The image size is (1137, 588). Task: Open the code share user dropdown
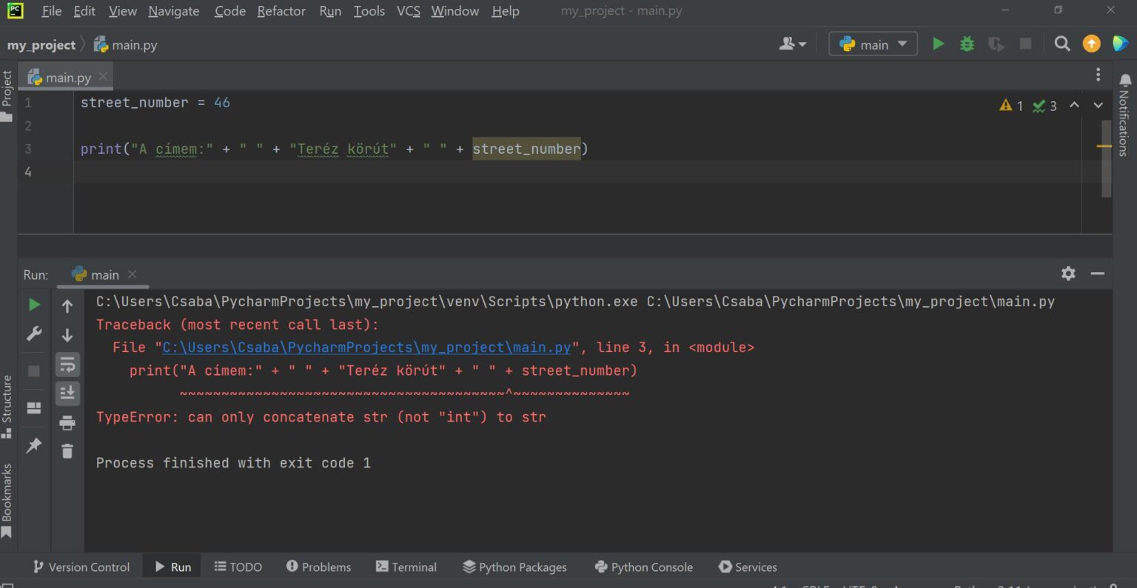click(x=793, y=44)
